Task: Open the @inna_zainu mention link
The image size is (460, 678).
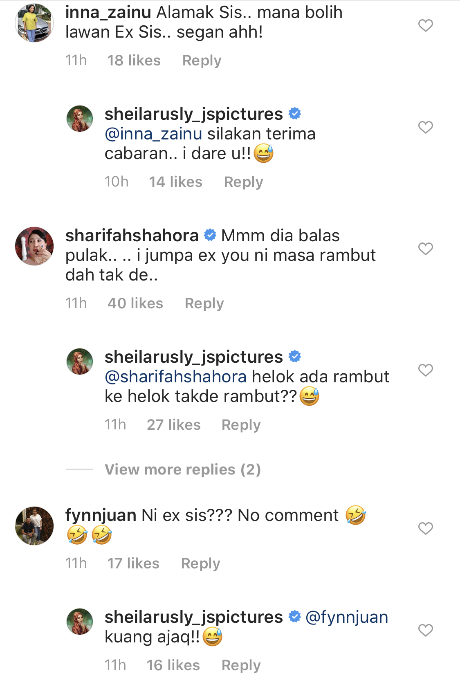Action: coord(153,134)
